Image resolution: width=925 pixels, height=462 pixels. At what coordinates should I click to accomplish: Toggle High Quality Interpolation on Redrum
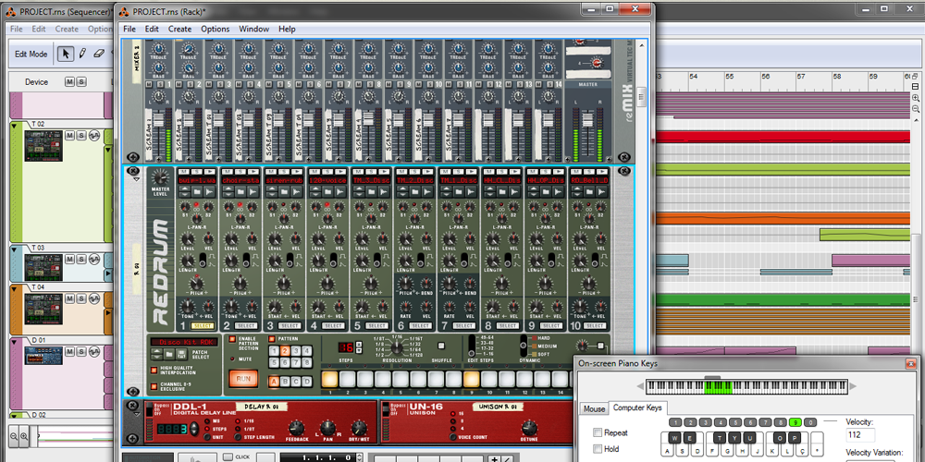154,371
